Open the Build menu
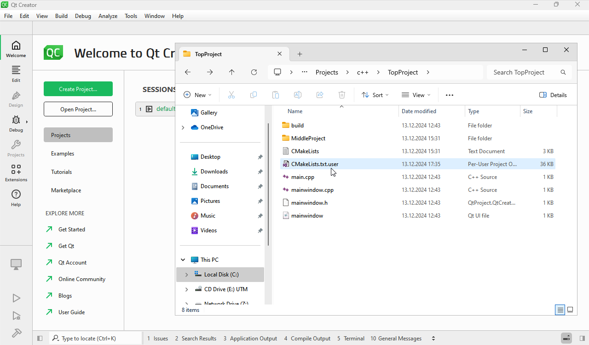 point(61,16)
